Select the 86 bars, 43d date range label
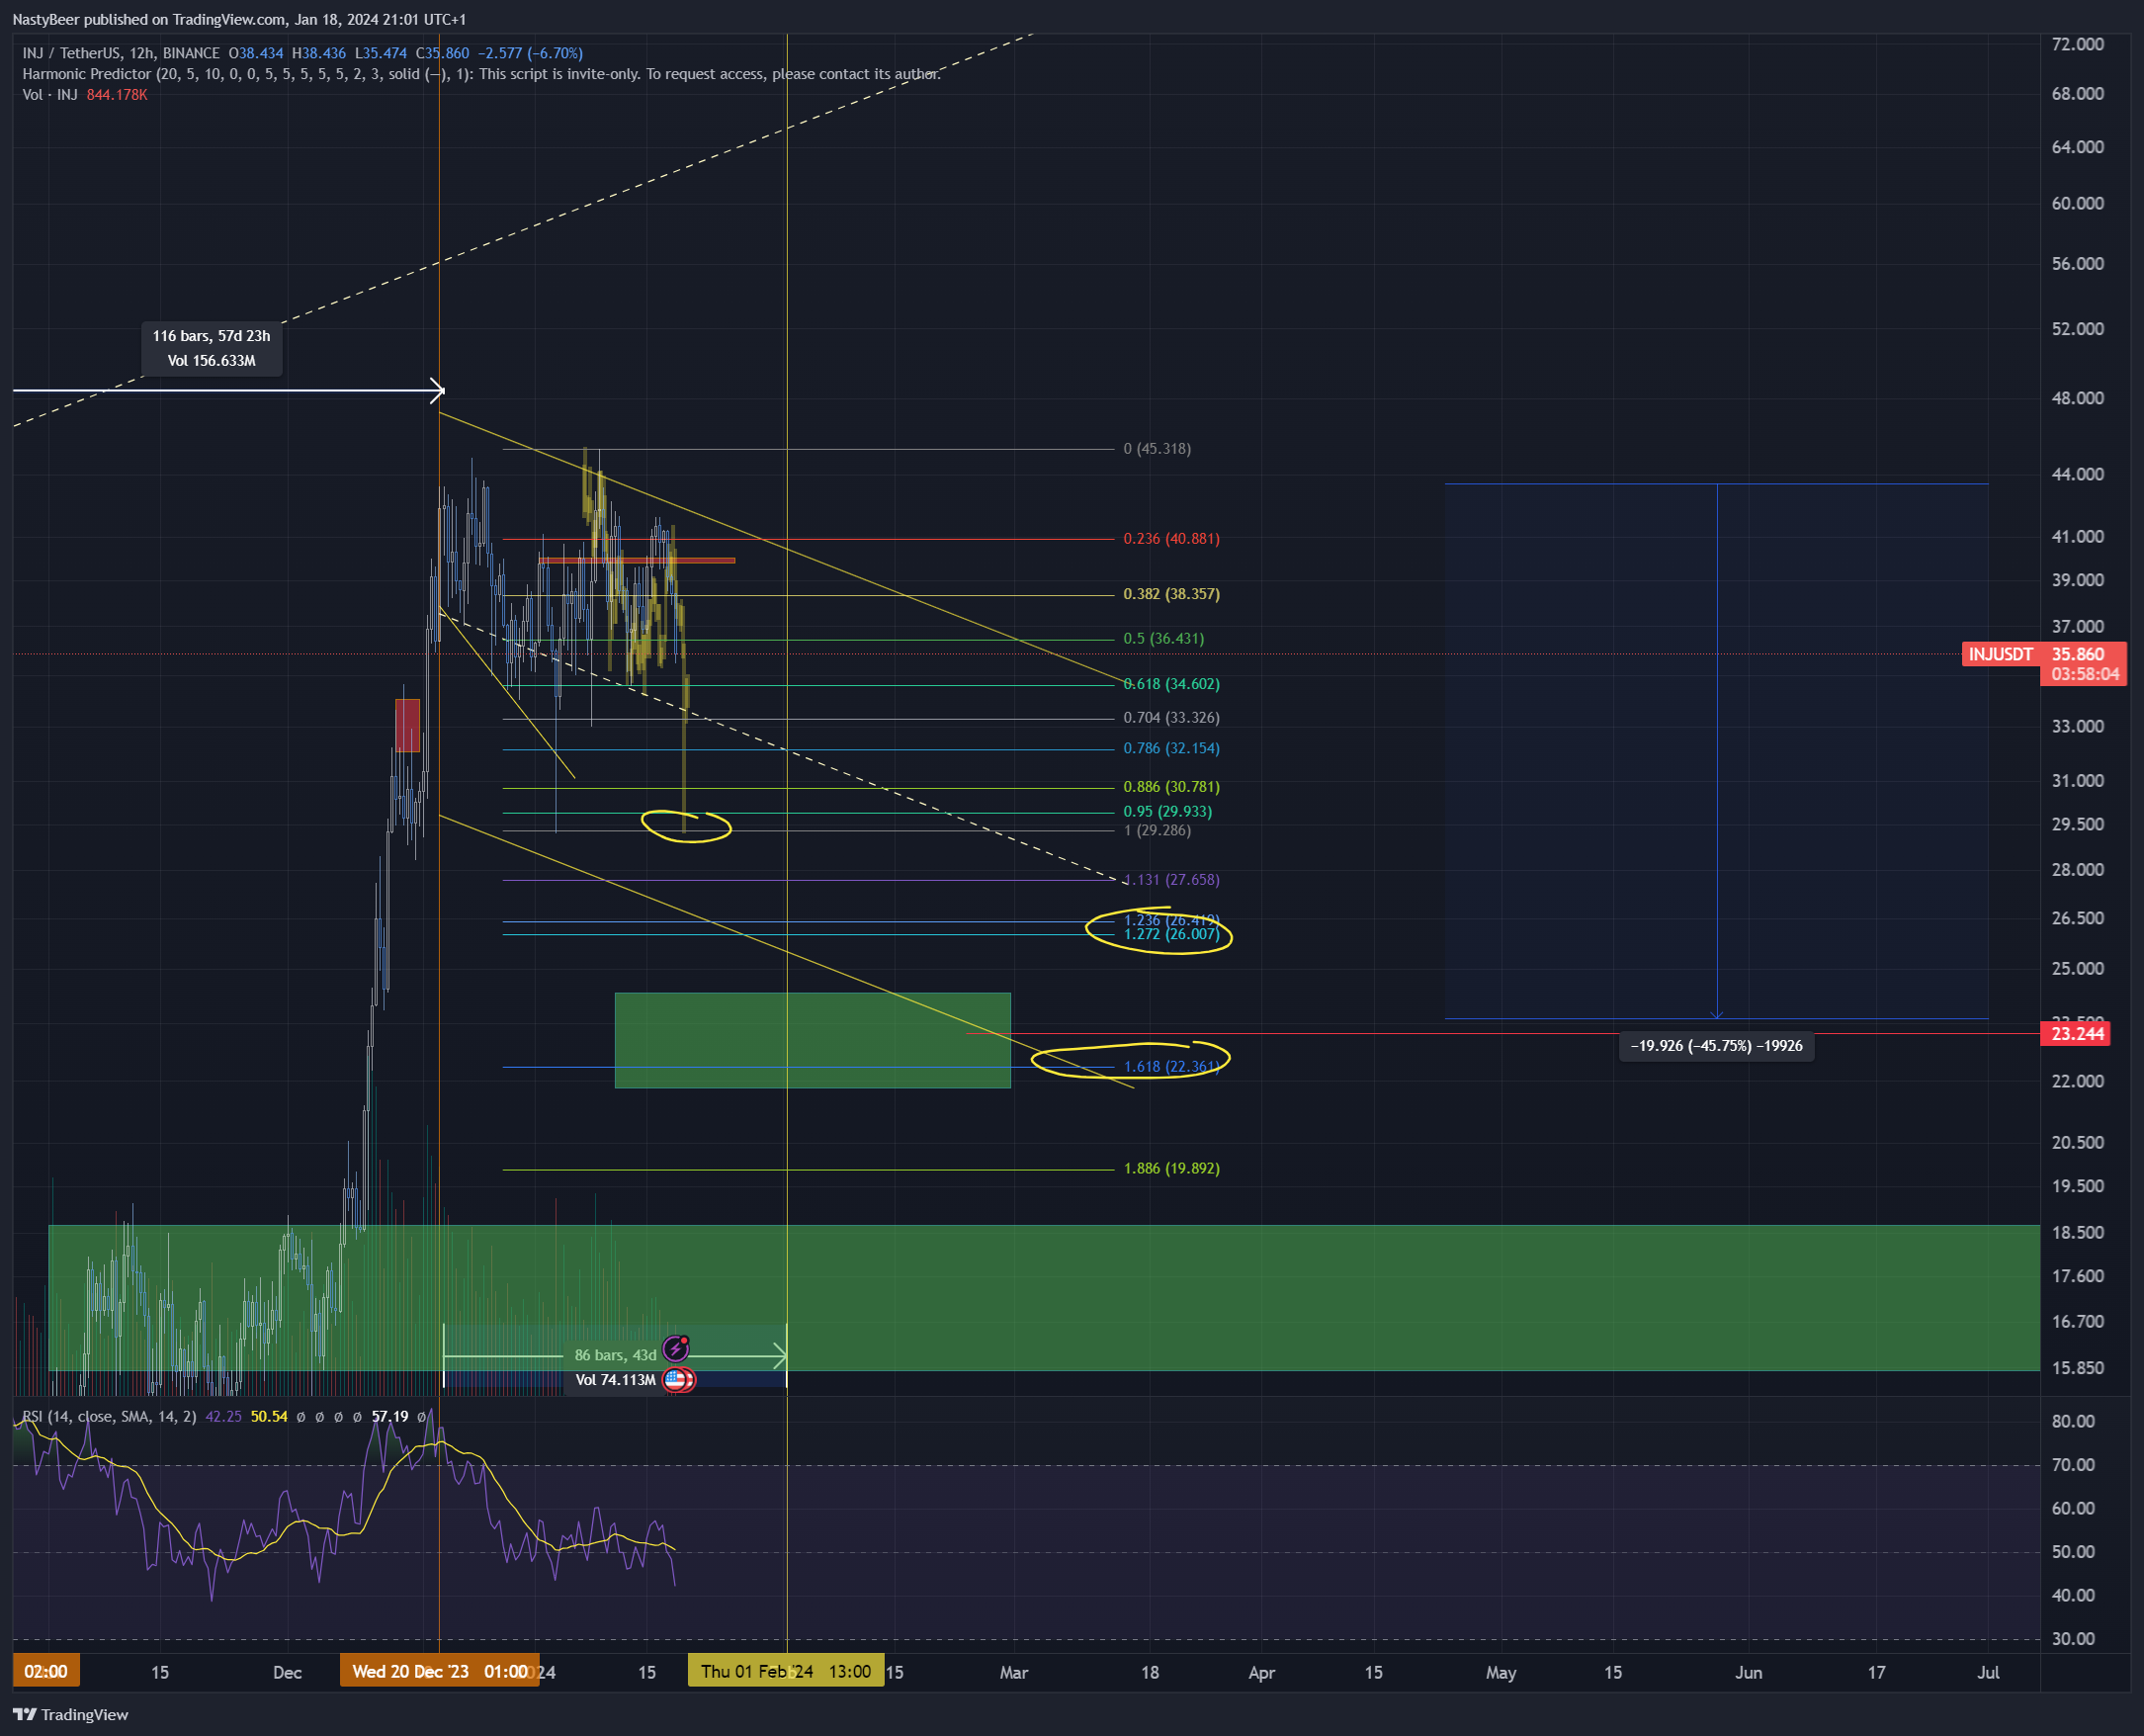2144x1736 pixels. [615, 1355]
